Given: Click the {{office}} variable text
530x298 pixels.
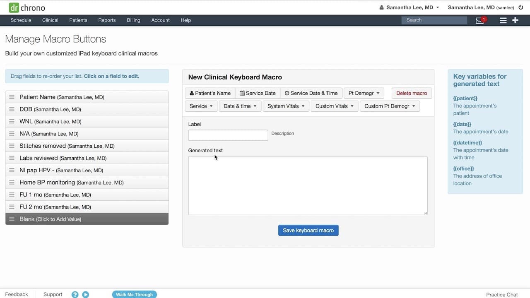Looking at the screenshot, I should 463,168.
